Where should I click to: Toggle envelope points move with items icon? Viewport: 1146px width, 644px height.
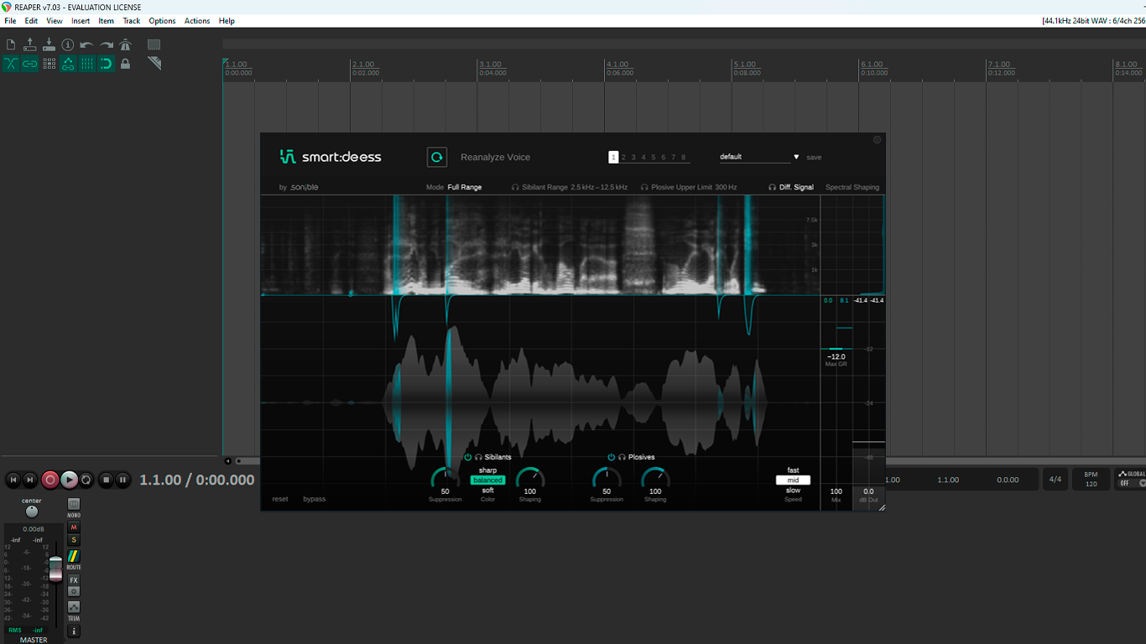click(x=68, y=64)
